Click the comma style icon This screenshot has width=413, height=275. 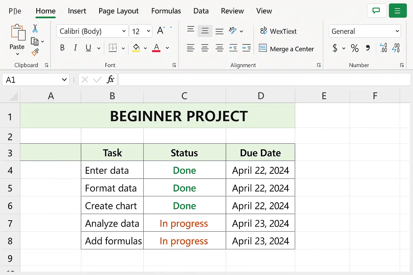coord(368,48)
